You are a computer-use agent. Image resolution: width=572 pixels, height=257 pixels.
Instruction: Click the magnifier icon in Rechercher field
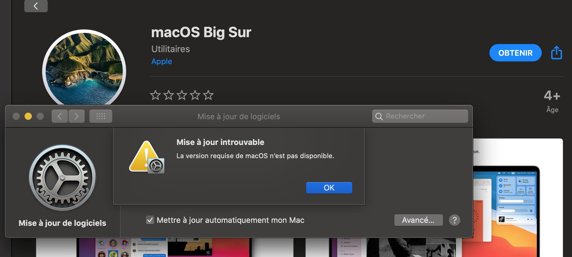[379, 117]
